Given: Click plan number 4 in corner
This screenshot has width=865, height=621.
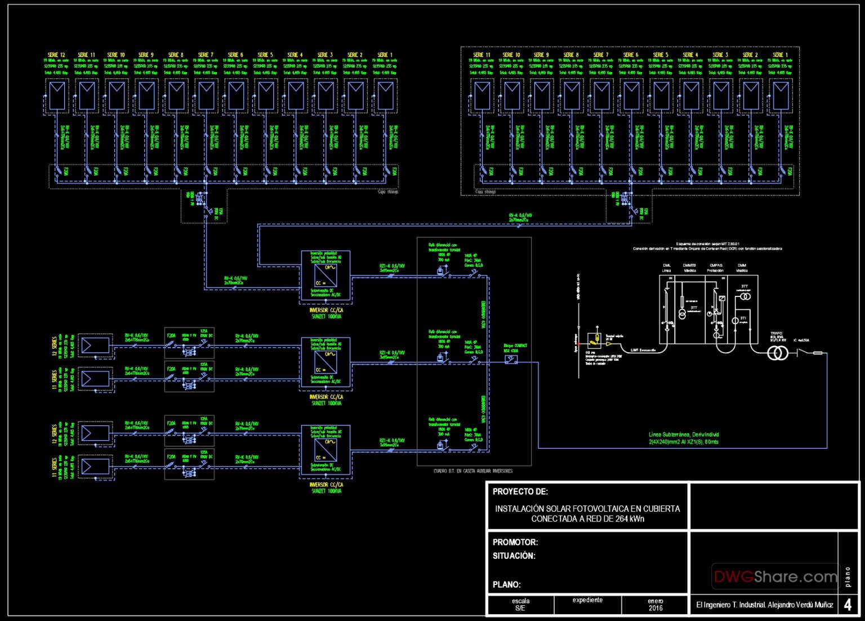Looking at the screenshot, I should 847,605.
